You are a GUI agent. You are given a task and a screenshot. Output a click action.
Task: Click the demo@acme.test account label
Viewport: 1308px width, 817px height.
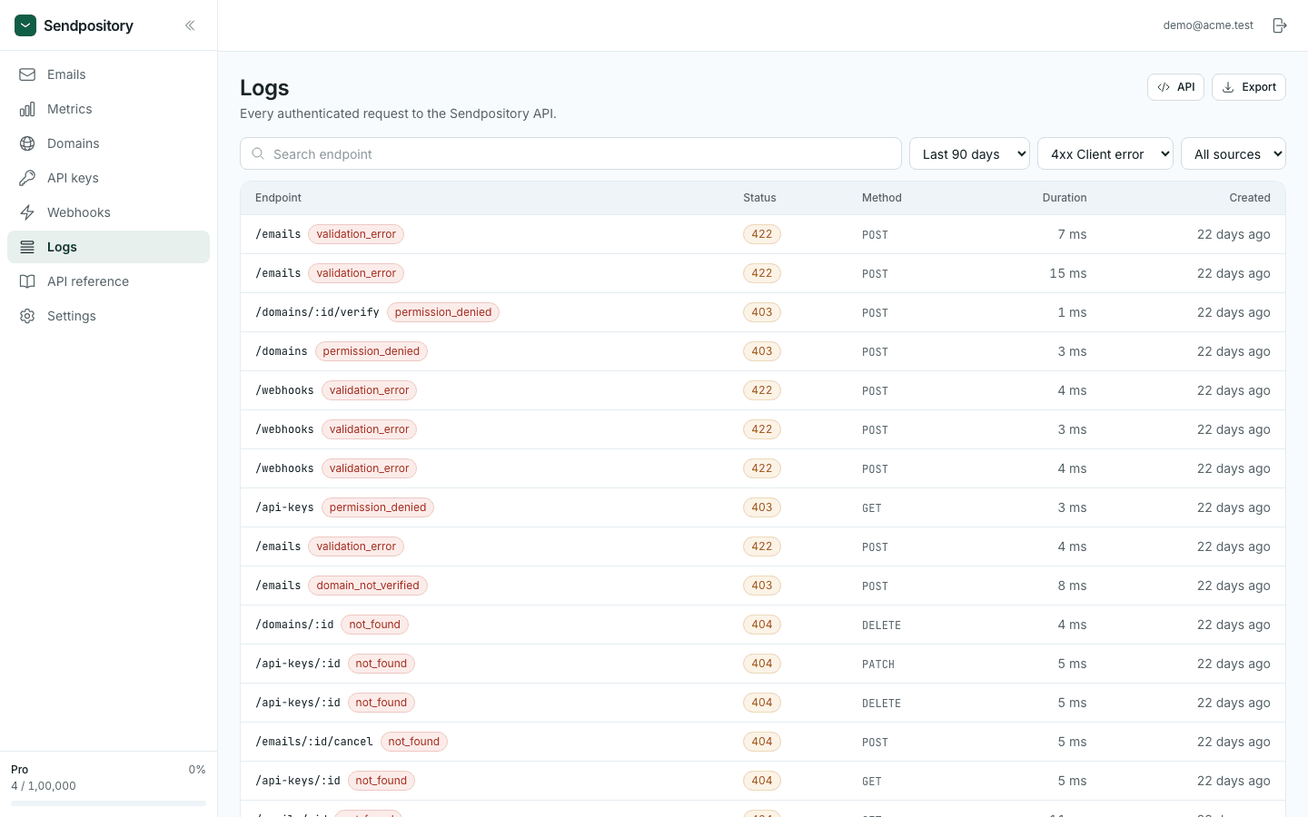tap(1208, 25)
